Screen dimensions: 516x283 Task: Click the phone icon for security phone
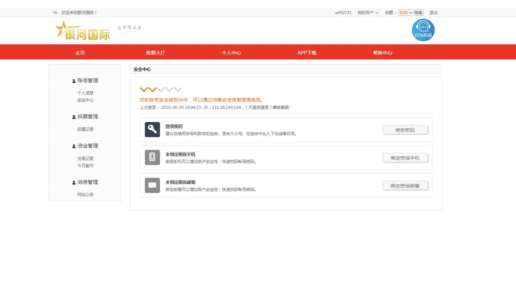pyautogui.click(x=152, y=158)
